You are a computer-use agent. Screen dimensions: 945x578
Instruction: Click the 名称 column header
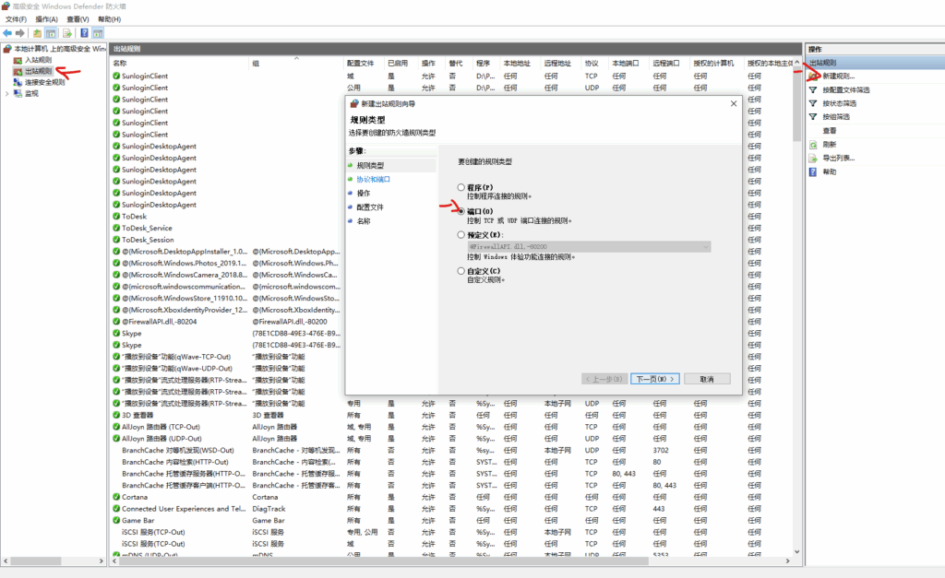120,63
